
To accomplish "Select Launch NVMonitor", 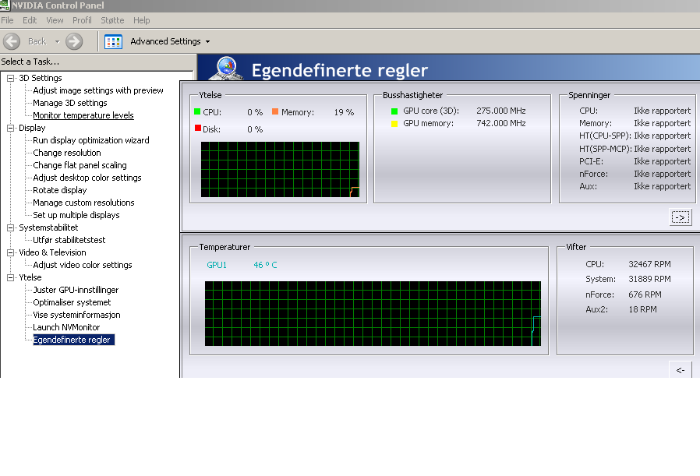I will (66, 327).
